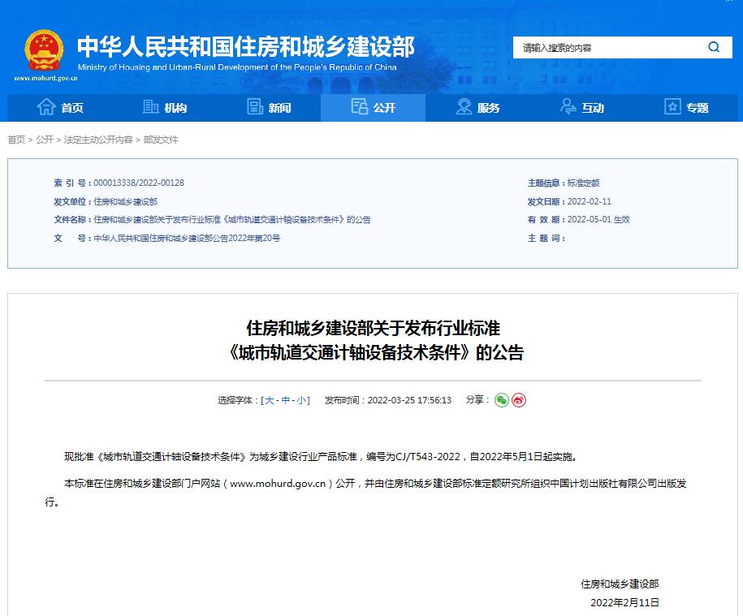Click the issue date 2022-02-11

(x=589, y=202)
